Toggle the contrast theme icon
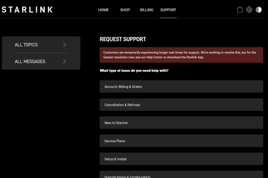 coord(259,10)
